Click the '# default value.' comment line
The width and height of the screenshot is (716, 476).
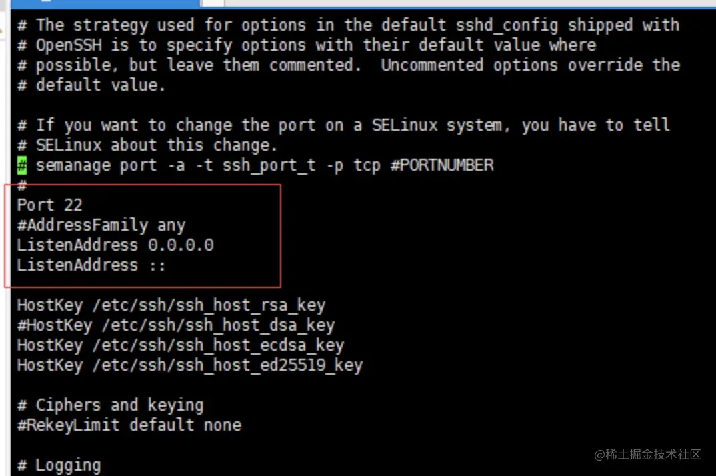point(91,85)
